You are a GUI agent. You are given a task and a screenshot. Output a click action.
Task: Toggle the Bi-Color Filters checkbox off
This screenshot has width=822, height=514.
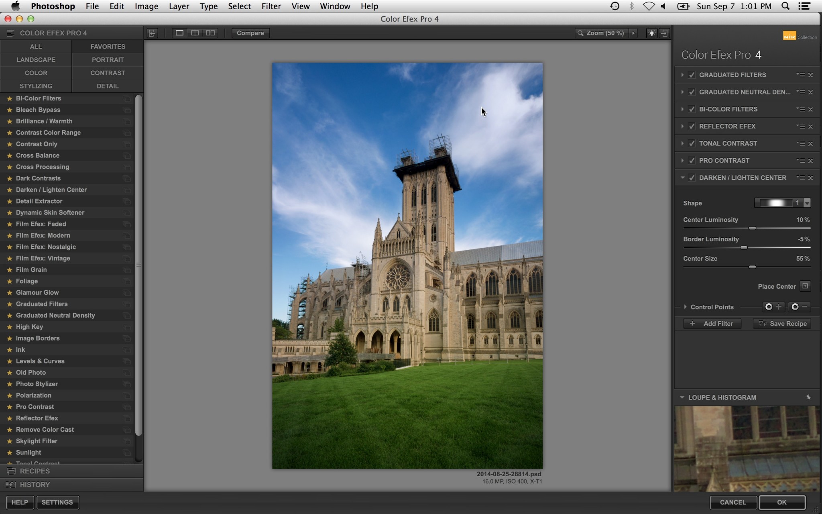[692, 109]
